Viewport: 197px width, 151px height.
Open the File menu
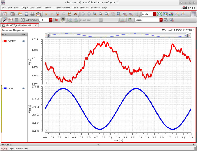click(x=4, y=8)
